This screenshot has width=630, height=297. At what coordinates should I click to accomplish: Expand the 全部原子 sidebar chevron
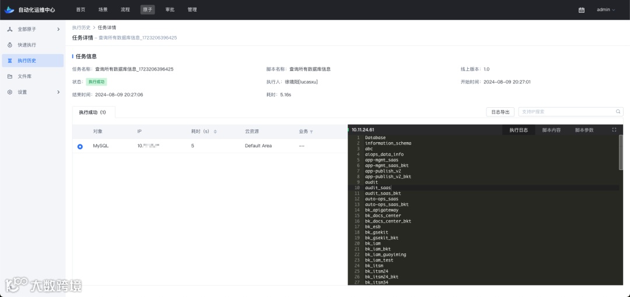point(58,29)
